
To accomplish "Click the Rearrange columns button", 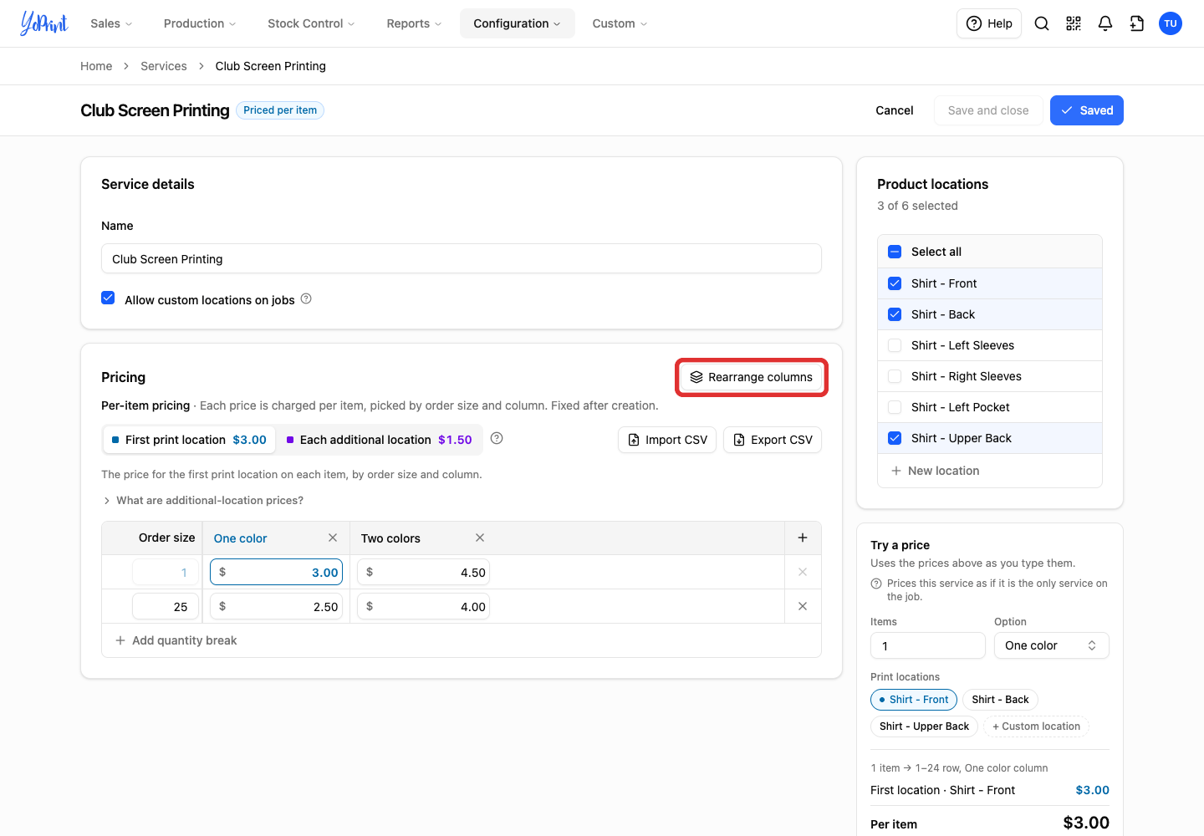I will [x=752, y=377].
